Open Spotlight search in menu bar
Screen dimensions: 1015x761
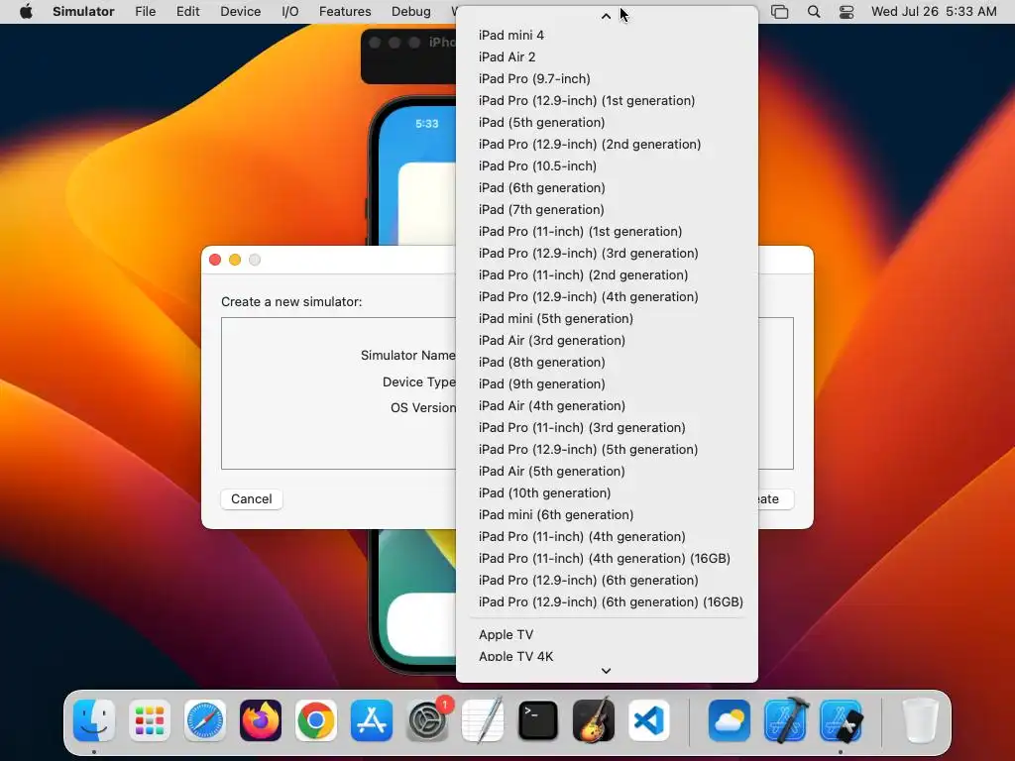click(814, 12)
